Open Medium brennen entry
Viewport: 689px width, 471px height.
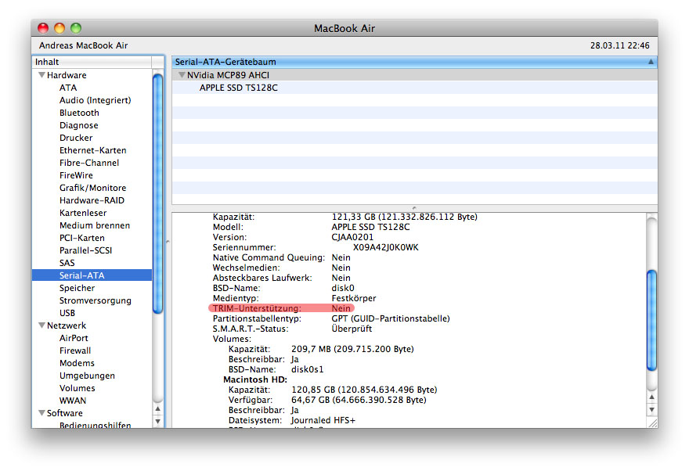click(x=95, y=225)
